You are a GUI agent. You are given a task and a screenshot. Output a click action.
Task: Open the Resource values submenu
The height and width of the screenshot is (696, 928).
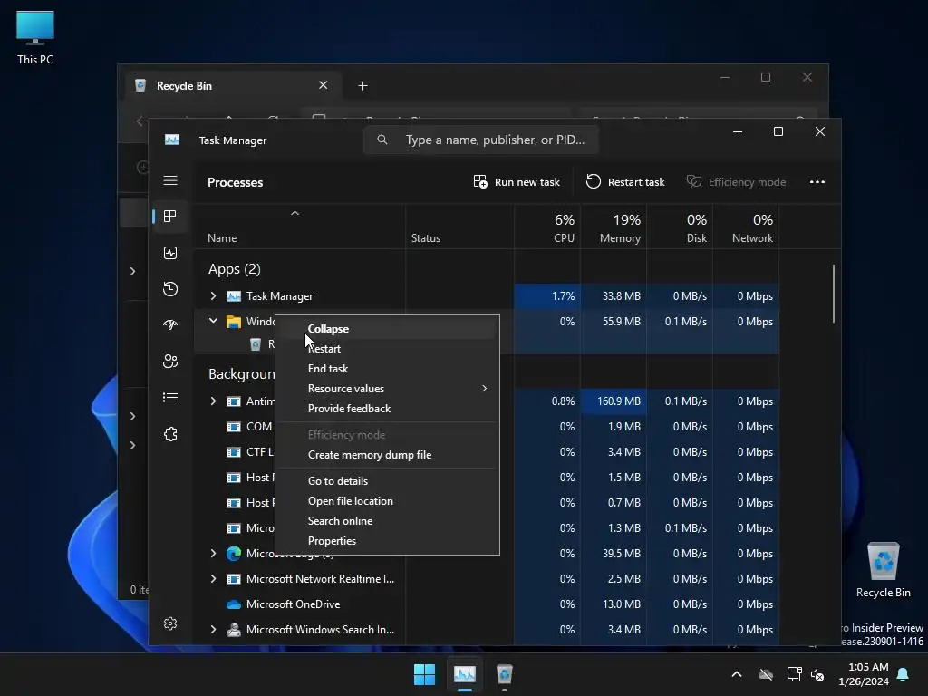point(387,389)
